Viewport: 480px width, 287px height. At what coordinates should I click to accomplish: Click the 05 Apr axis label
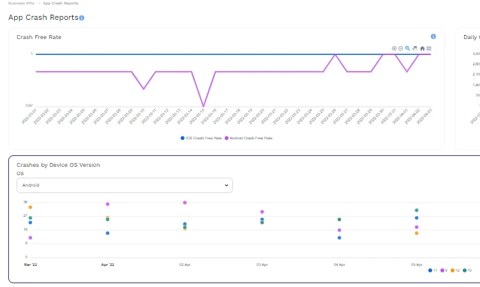[x=417, y=265]
